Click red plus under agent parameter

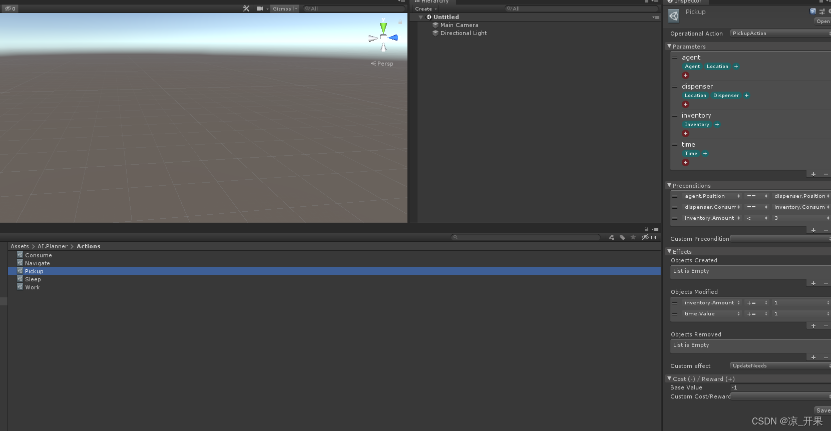tap(686, 76)
